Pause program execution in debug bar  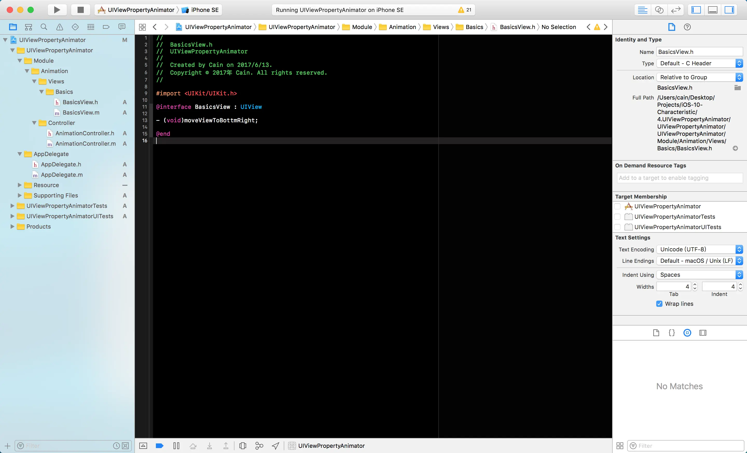point(176,446)
